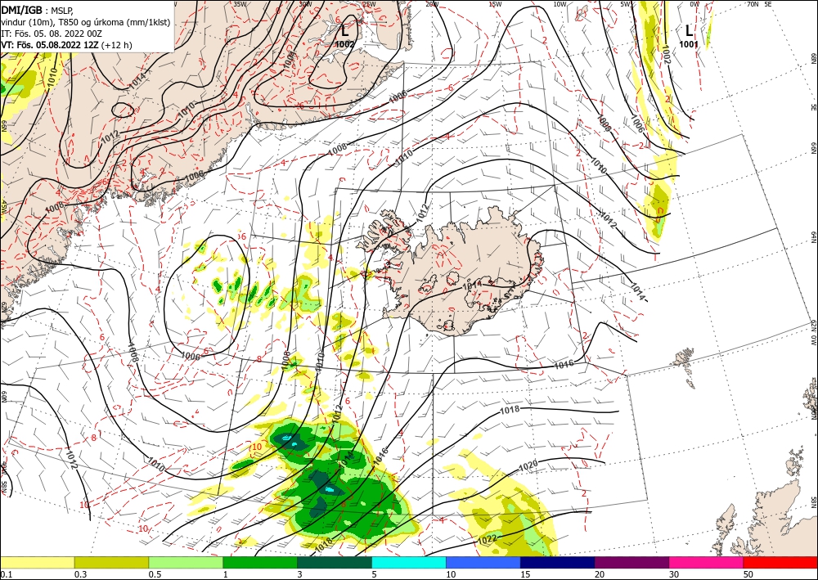Screen dimensions: 818x580
Task: Select the green 1–3 legend swatch
Action: (260, 562)
